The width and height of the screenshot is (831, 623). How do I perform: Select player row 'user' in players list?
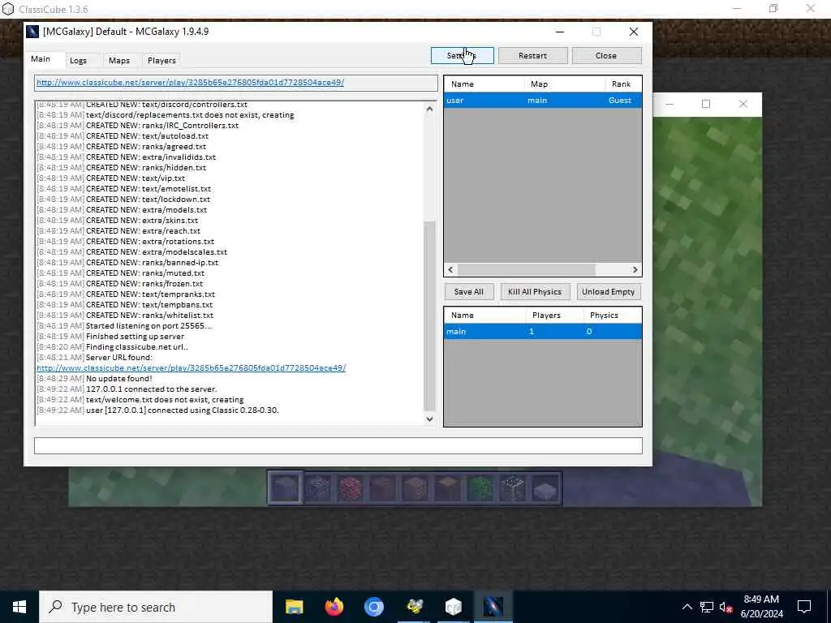coord(543,100)
